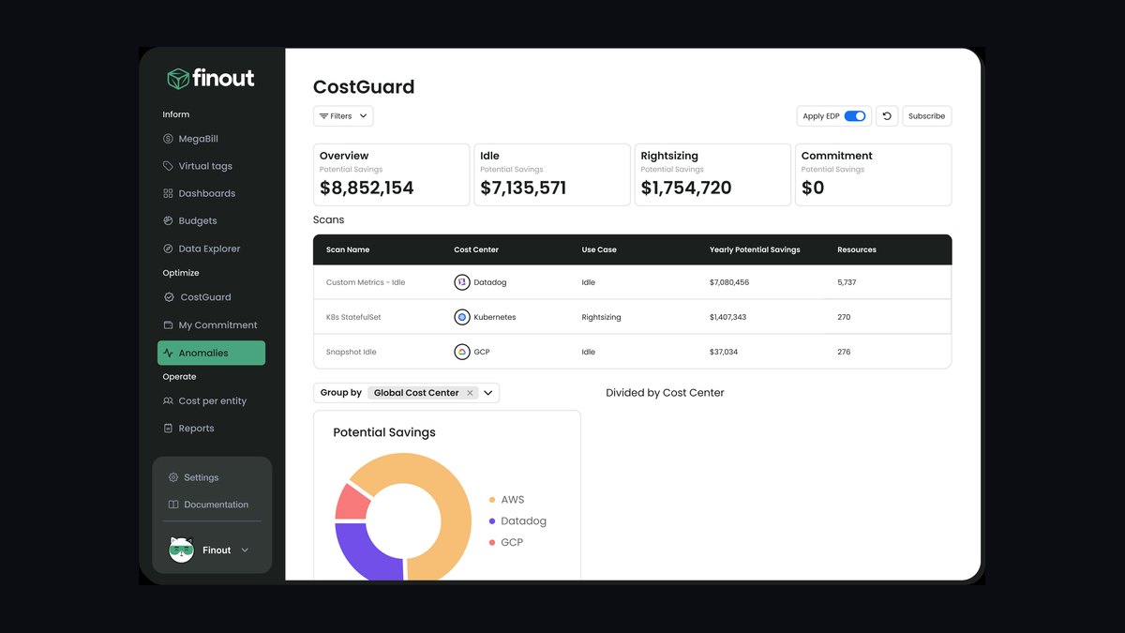Click the Use Case column header

[599, 249]
